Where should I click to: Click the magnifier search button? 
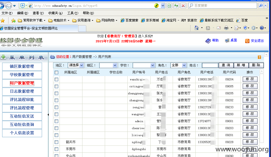[x=261, y=6]
